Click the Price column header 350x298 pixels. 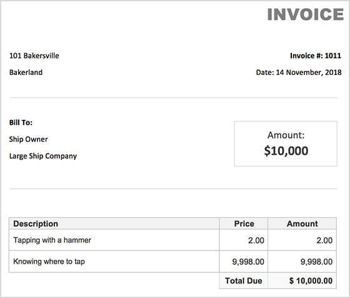[244, 224]
